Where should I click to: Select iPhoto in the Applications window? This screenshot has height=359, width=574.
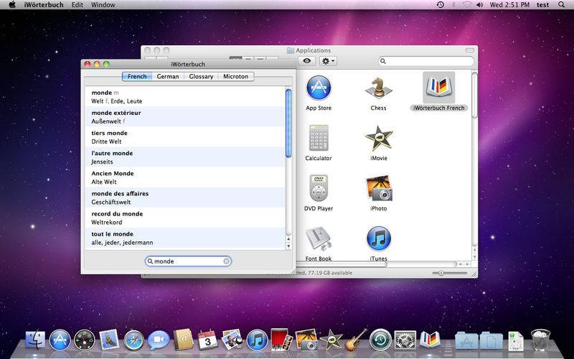tap(379, 193)
